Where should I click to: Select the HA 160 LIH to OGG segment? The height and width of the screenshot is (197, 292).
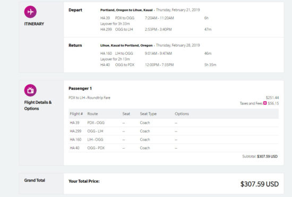pos(156,53)
